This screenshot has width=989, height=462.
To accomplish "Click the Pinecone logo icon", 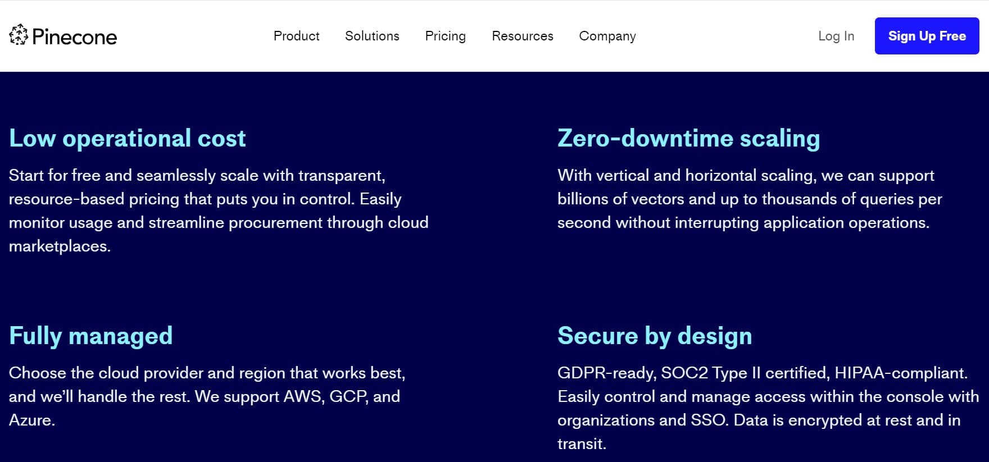I will tap(19, 35).
